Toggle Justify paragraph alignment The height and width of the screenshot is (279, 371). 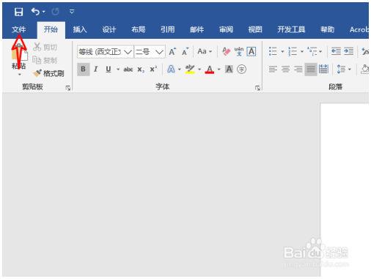311,70
